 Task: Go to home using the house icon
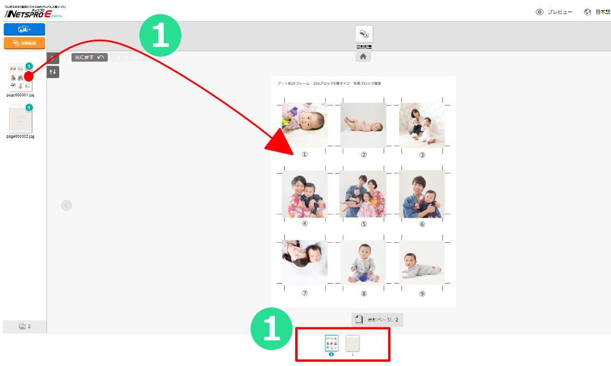pyautogui.click(x=363, y=56)
